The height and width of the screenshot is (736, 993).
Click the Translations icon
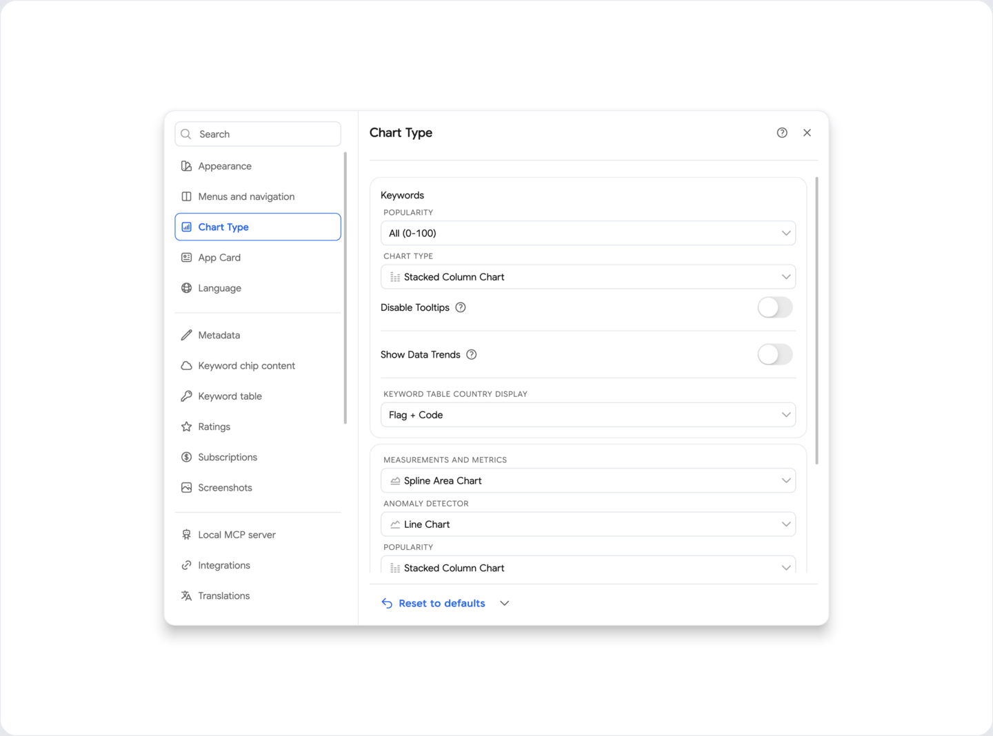(186, 596)
